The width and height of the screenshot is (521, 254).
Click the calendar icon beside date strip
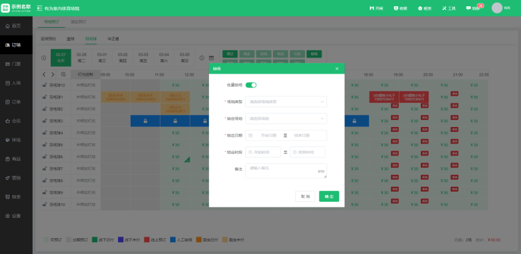211,58
